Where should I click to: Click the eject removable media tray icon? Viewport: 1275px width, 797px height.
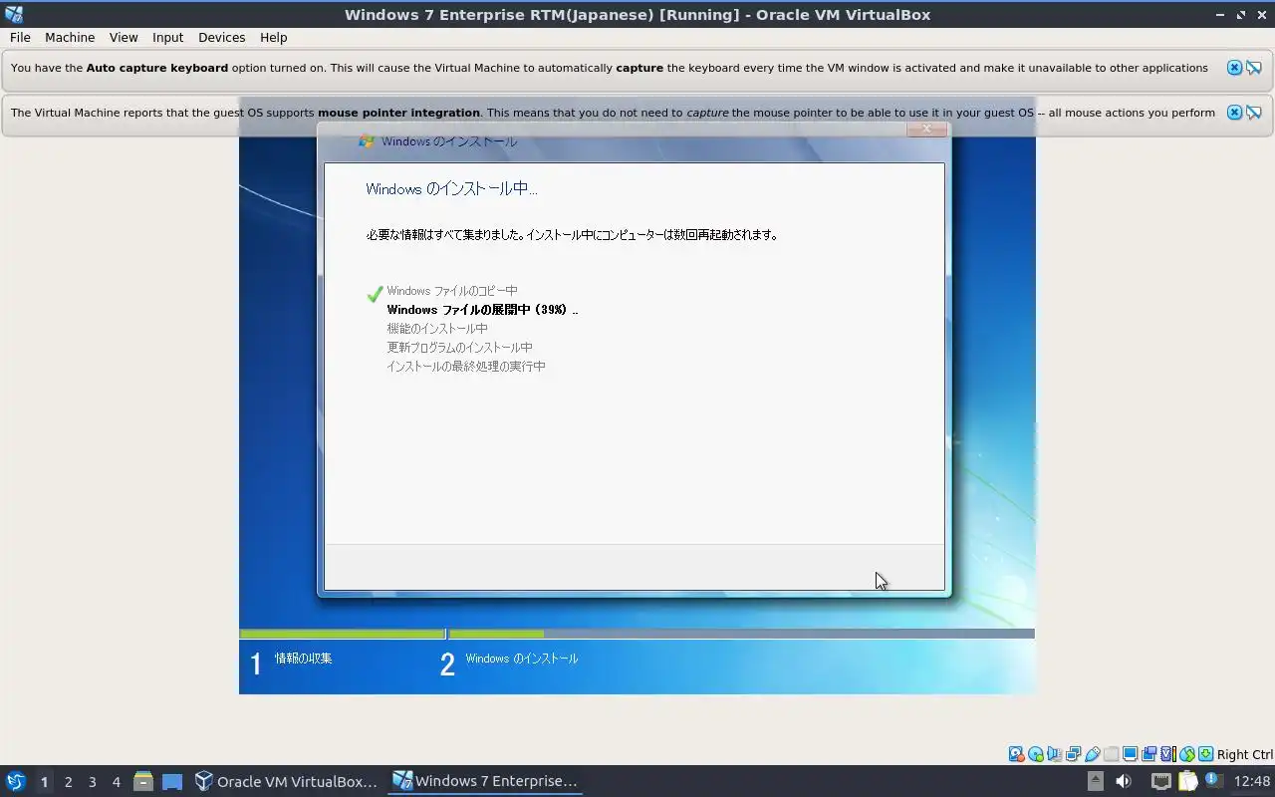point(1095,781)
